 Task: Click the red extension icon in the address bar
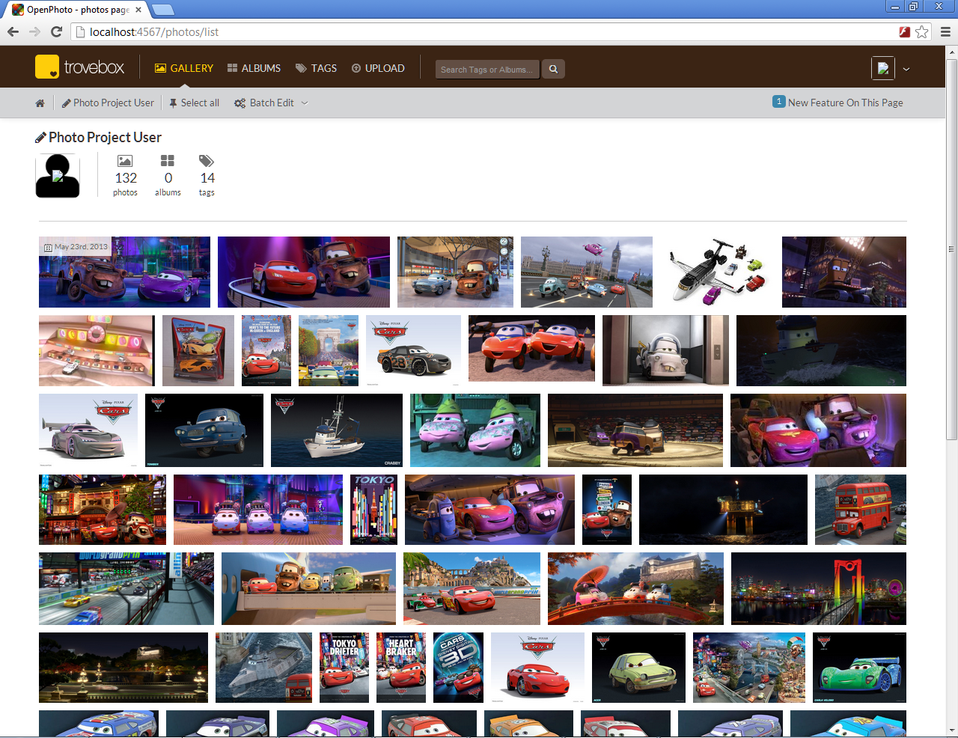[905, 32]
